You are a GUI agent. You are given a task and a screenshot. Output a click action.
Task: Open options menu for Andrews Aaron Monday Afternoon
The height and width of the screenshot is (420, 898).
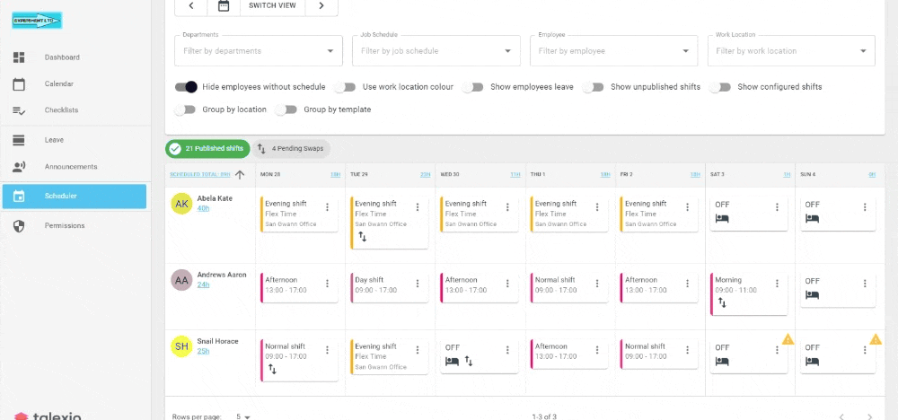pyautogui.click(x=328, y=284)
